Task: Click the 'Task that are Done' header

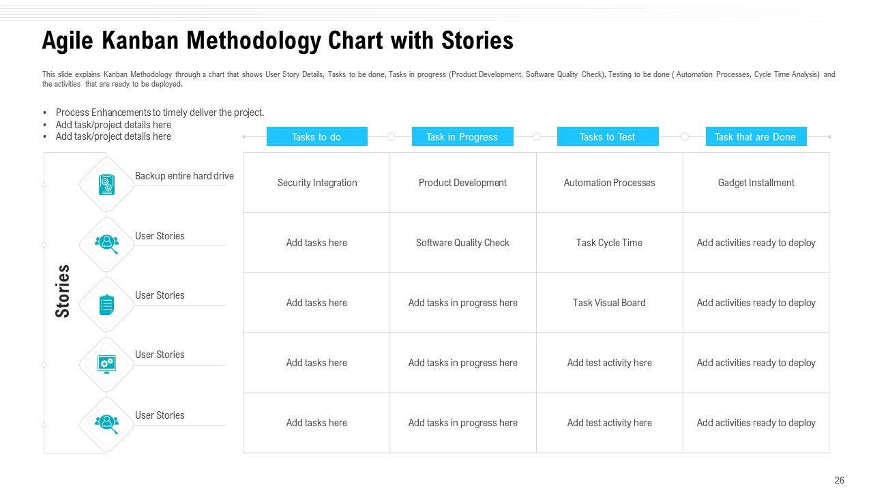Action: pyautogui.click(x=755, y=137)
